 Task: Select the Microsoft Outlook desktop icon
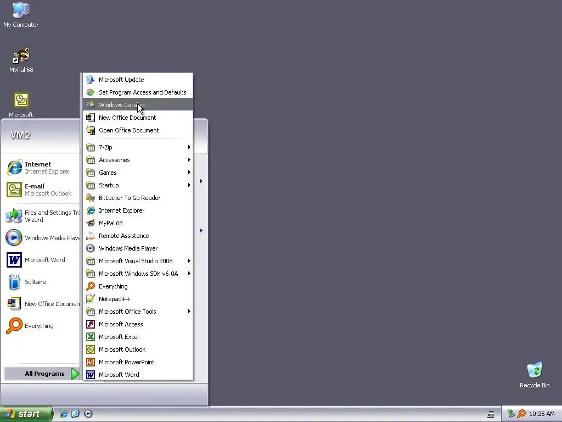coord(21,104)
